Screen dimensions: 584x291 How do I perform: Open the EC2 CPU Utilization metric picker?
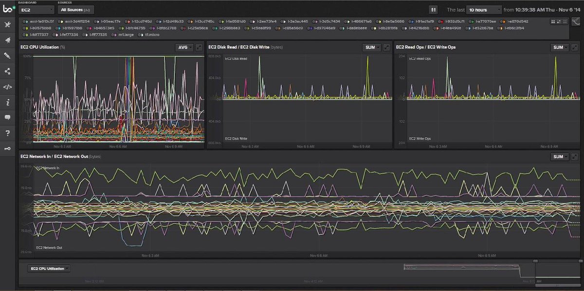[x=49, y=268]
